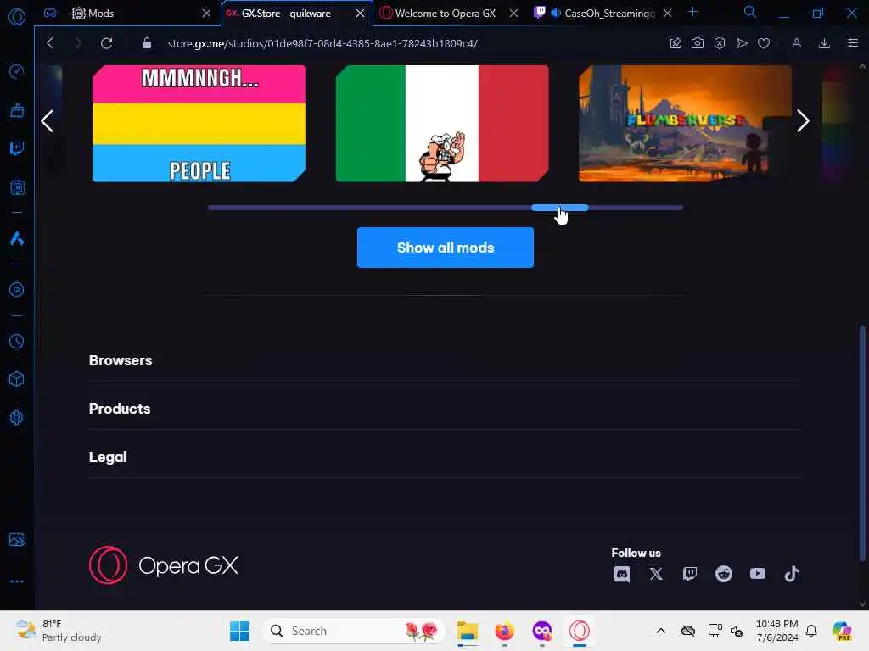Open Twitch panel in sidebar
869x651 pixels.
pos(17,148)
